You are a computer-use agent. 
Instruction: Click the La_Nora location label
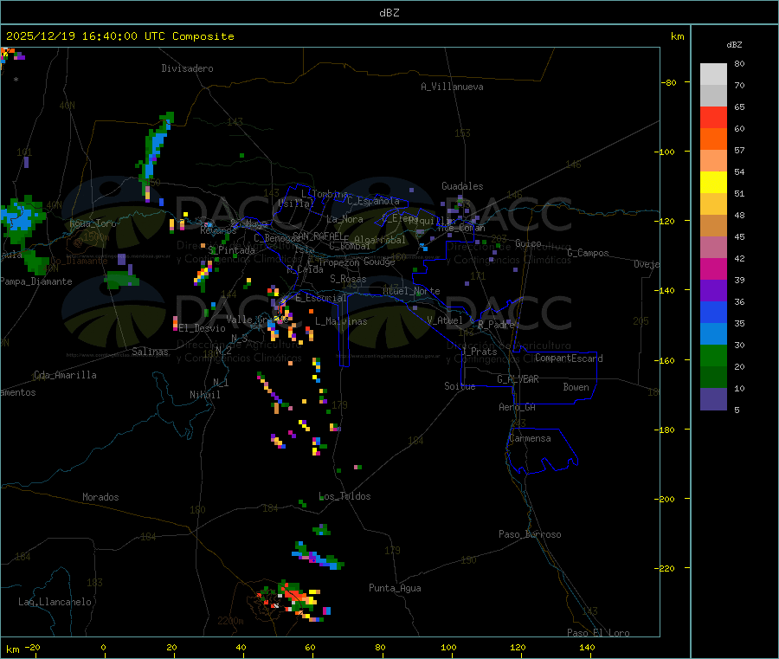344,219
